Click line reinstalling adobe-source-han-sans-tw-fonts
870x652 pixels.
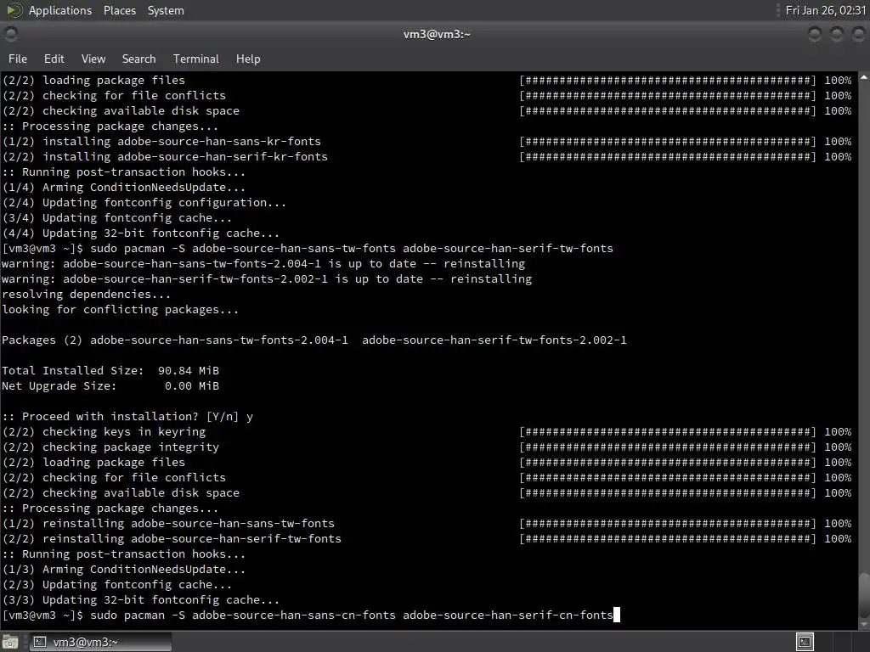click(x=169, y=523)
